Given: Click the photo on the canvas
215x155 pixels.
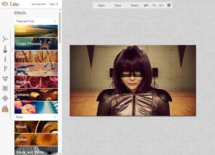Looking at the screenshot, I should [x=133, y=81].
